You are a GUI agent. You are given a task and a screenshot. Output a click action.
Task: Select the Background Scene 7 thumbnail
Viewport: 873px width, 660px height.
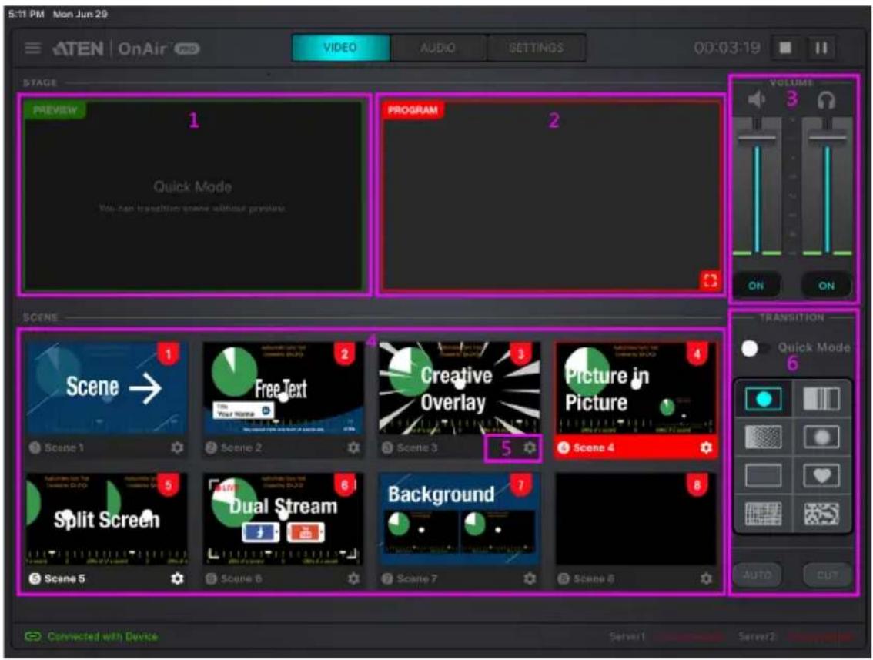[460, 519]
